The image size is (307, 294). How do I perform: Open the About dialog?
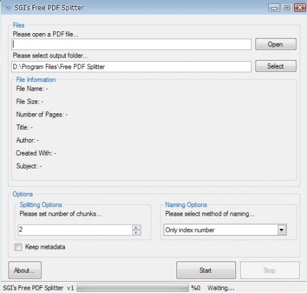[25, 270]
